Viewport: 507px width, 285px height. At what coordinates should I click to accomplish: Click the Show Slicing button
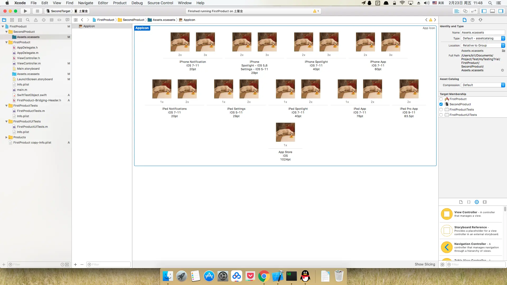click(425, 264)
